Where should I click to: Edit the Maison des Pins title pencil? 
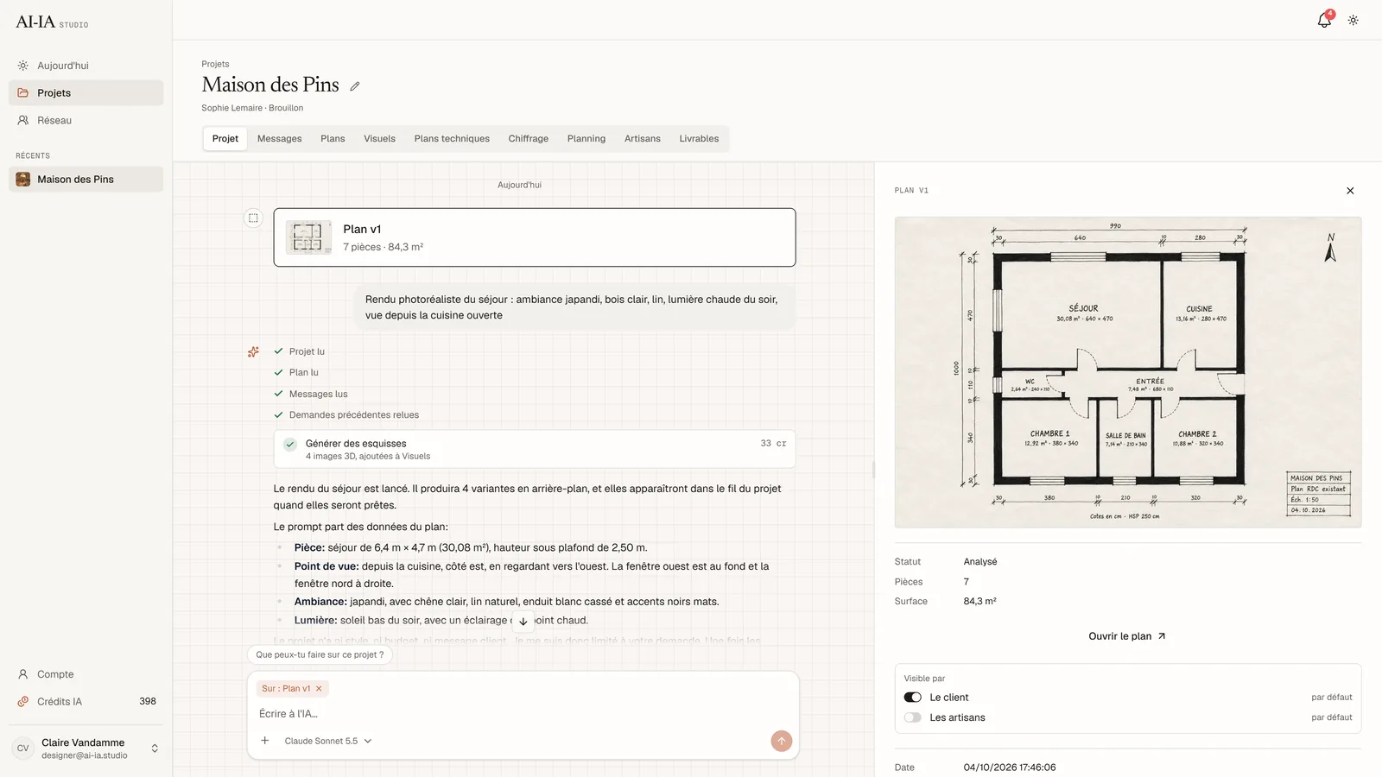coord(355,86)
